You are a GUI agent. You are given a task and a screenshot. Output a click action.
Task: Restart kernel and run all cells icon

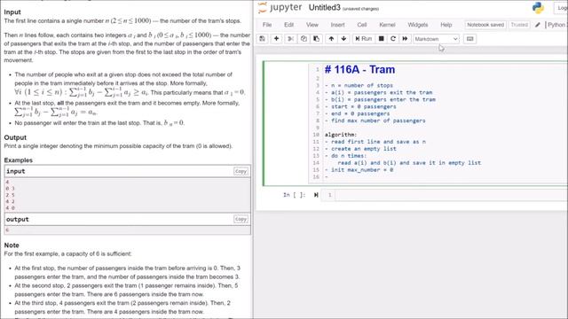click(405, 39)
